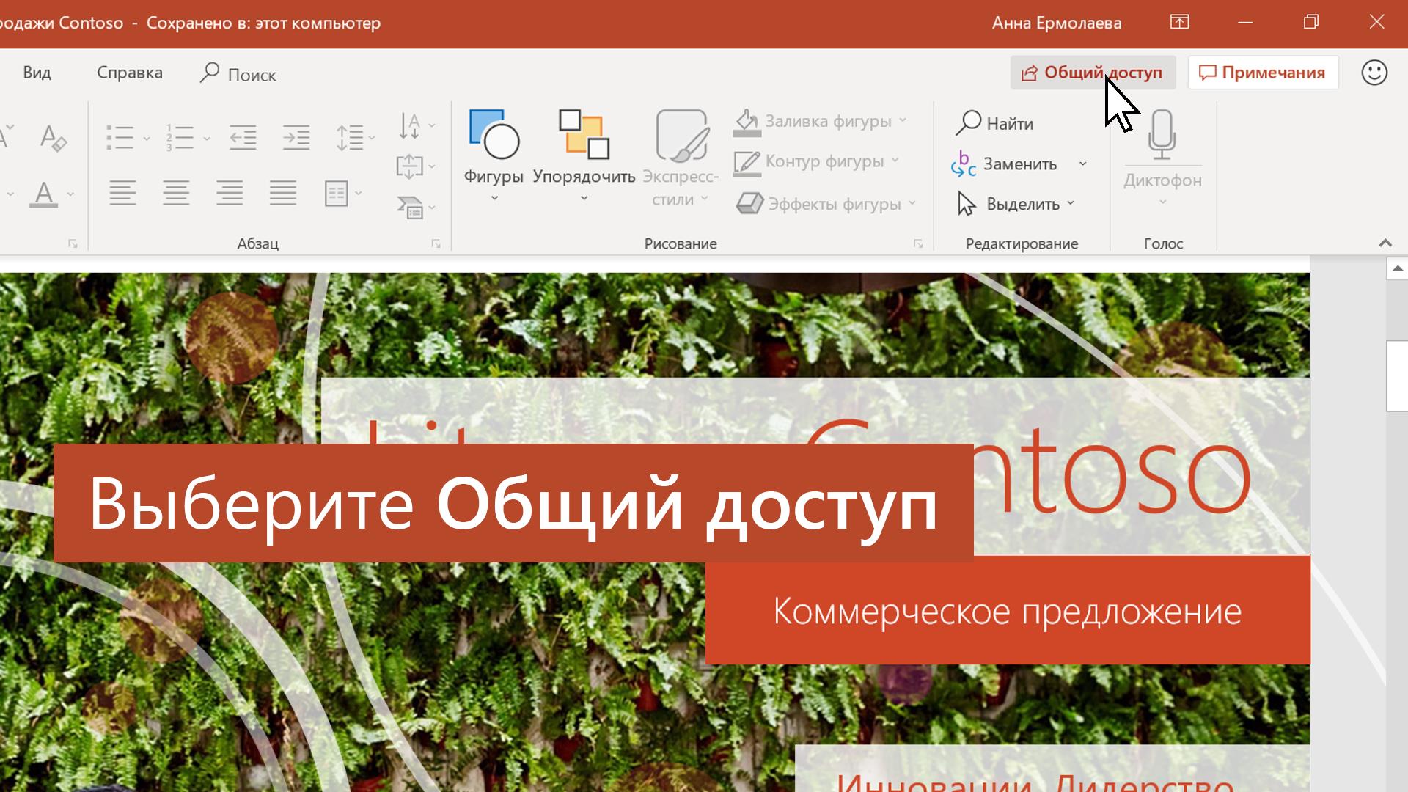The width and height of the screenshot is (1408, 792).
Task: Open the font group dialog launcher
Action: click(x=73, y=243)
